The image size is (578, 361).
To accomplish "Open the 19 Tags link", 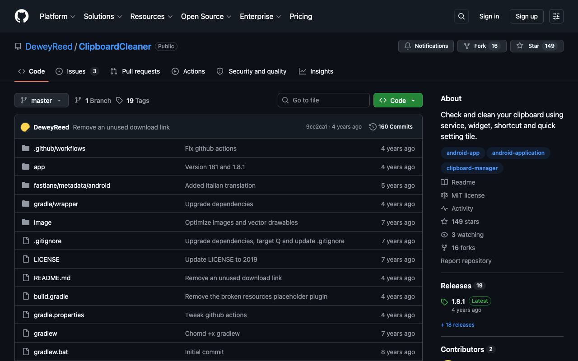I will tap(133, 101).
